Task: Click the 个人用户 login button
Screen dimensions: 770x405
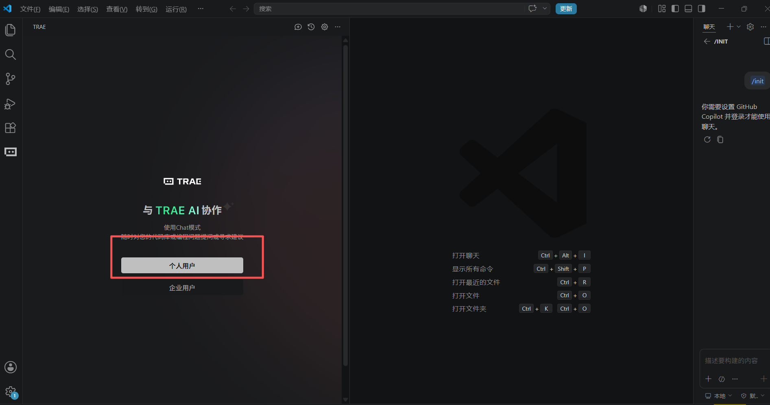Action: pyautogui.click(x=182, y=266)
